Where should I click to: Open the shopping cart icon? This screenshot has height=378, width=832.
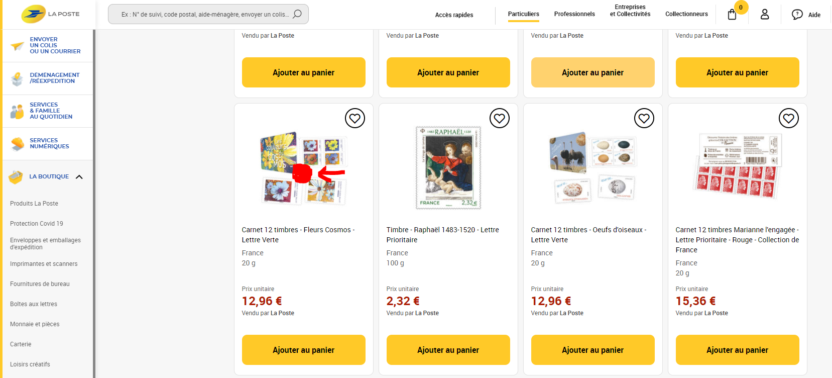click(x=732, y=15)
